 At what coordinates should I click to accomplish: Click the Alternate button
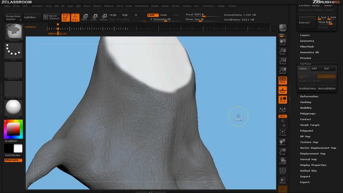point(13,160)
